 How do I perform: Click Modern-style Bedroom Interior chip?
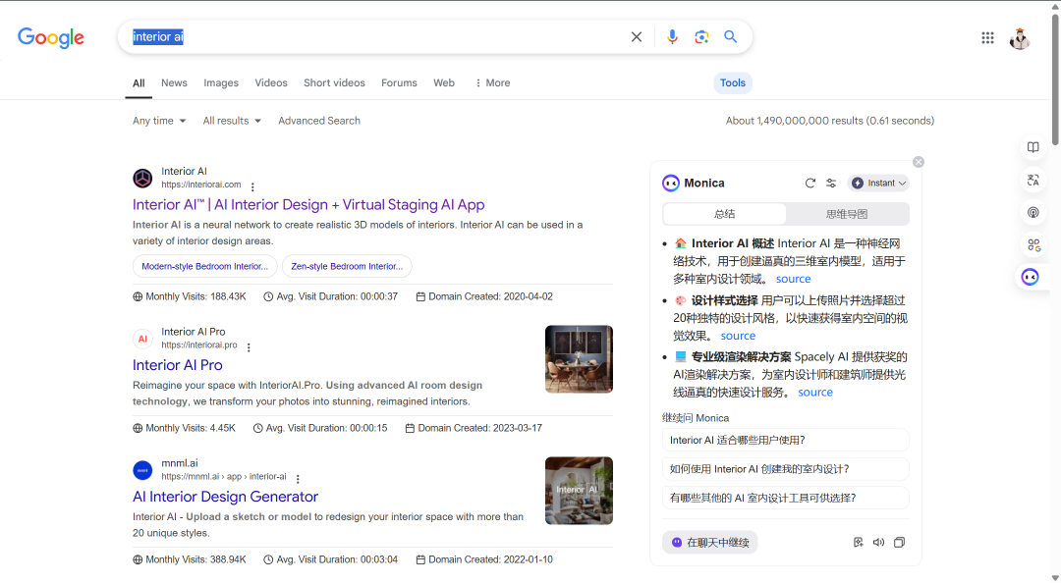[205, 267]
